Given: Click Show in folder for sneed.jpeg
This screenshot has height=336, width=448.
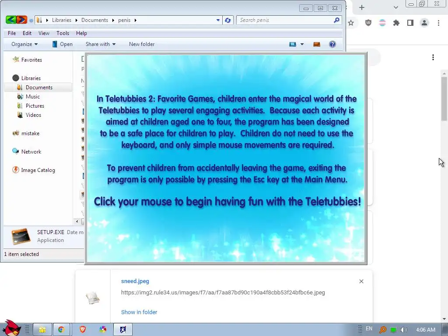Looking at the screenshot, I should point(139,312).
